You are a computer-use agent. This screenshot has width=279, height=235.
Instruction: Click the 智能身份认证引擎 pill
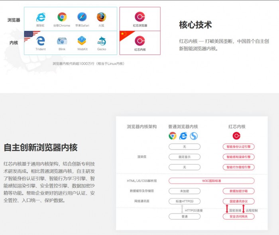click(238, 147)
